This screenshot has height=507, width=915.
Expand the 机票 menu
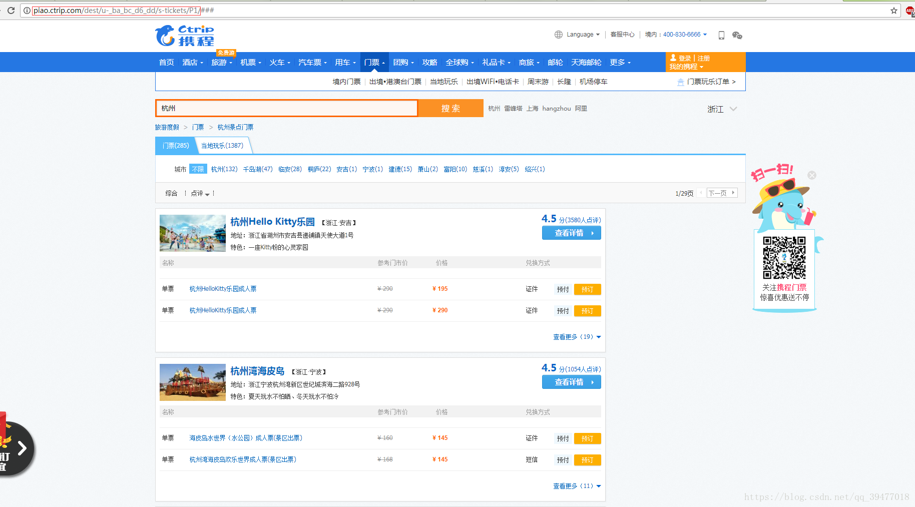click(251, 63)
